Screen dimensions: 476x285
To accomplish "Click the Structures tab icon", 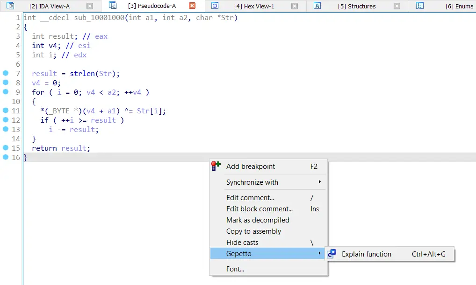I will tap(317, 6).
